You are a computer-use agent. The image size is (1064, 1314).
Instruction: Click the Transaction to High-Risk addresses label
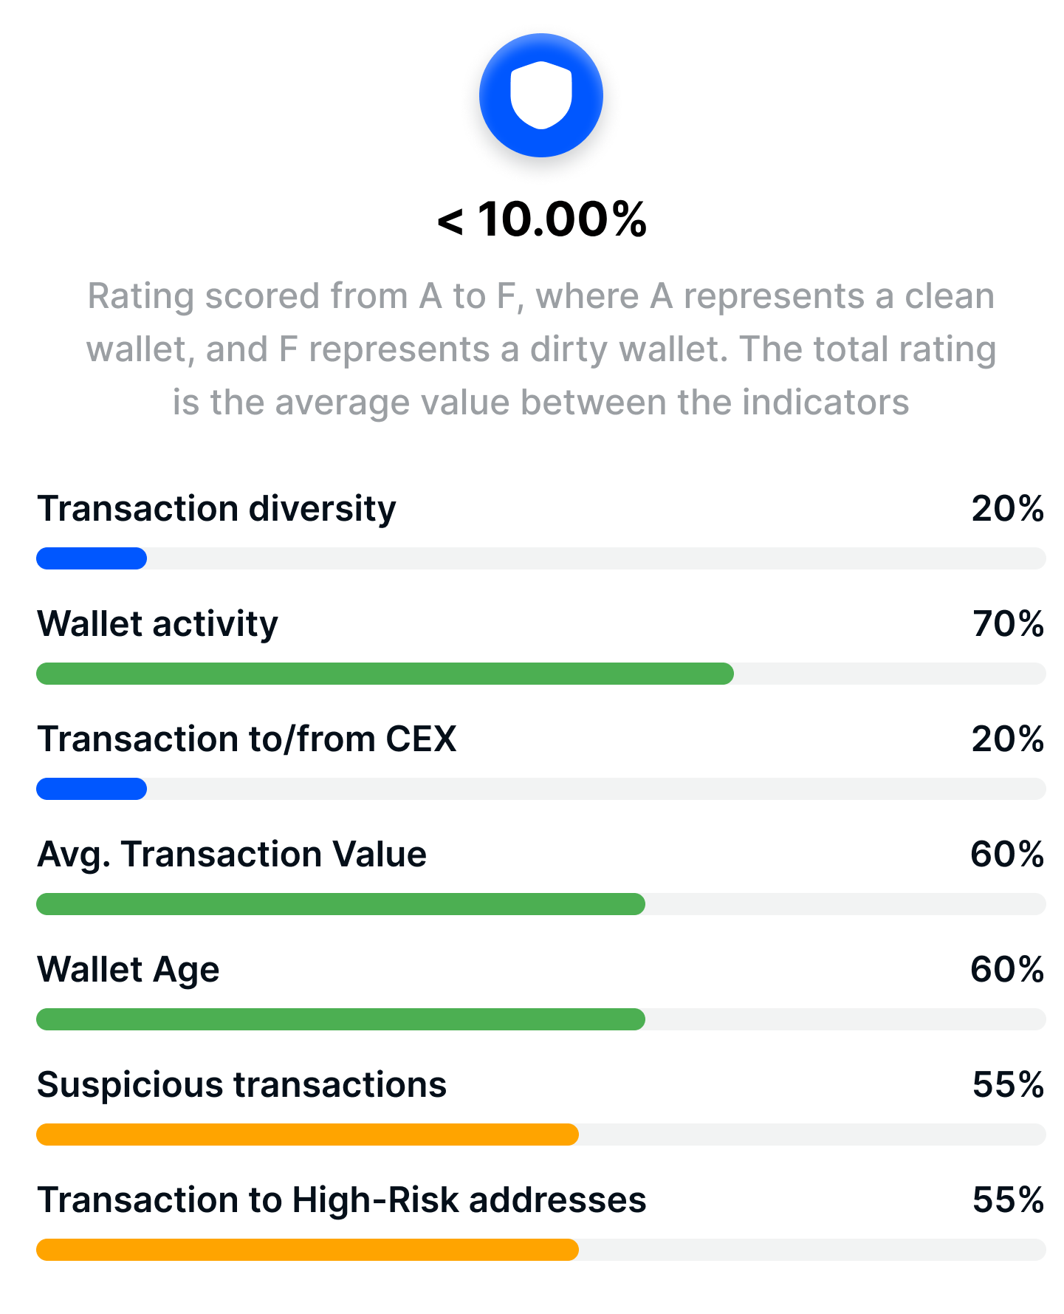(x=342, y=1200)
